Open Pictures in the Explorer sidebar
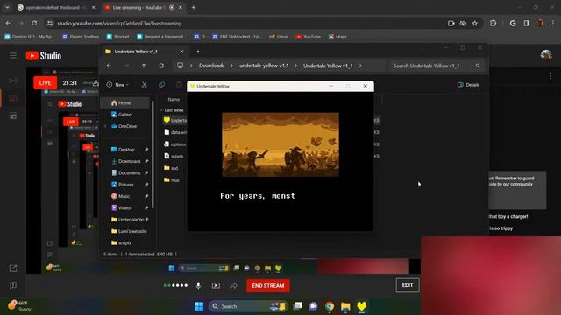This screenshot has height=315, width=561. coord(126,185)
